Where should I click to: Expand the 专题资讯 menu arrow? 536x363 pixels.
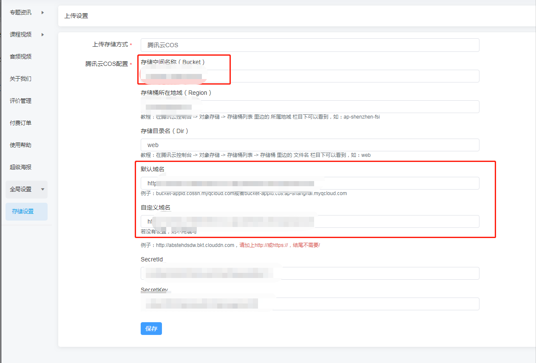(x=43, y=12)
